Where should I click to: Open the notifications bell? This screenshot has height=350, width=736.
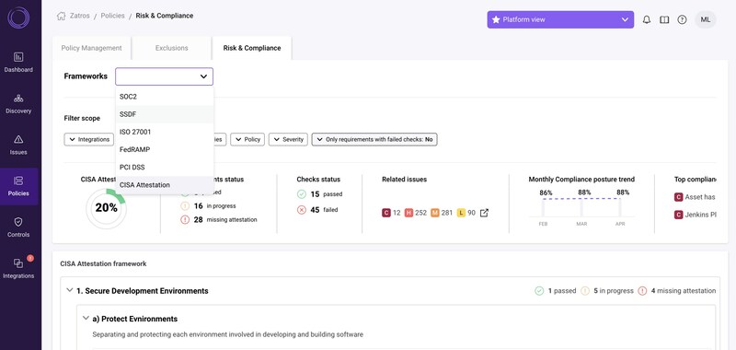pyautogui.click(x=647, y=19)
